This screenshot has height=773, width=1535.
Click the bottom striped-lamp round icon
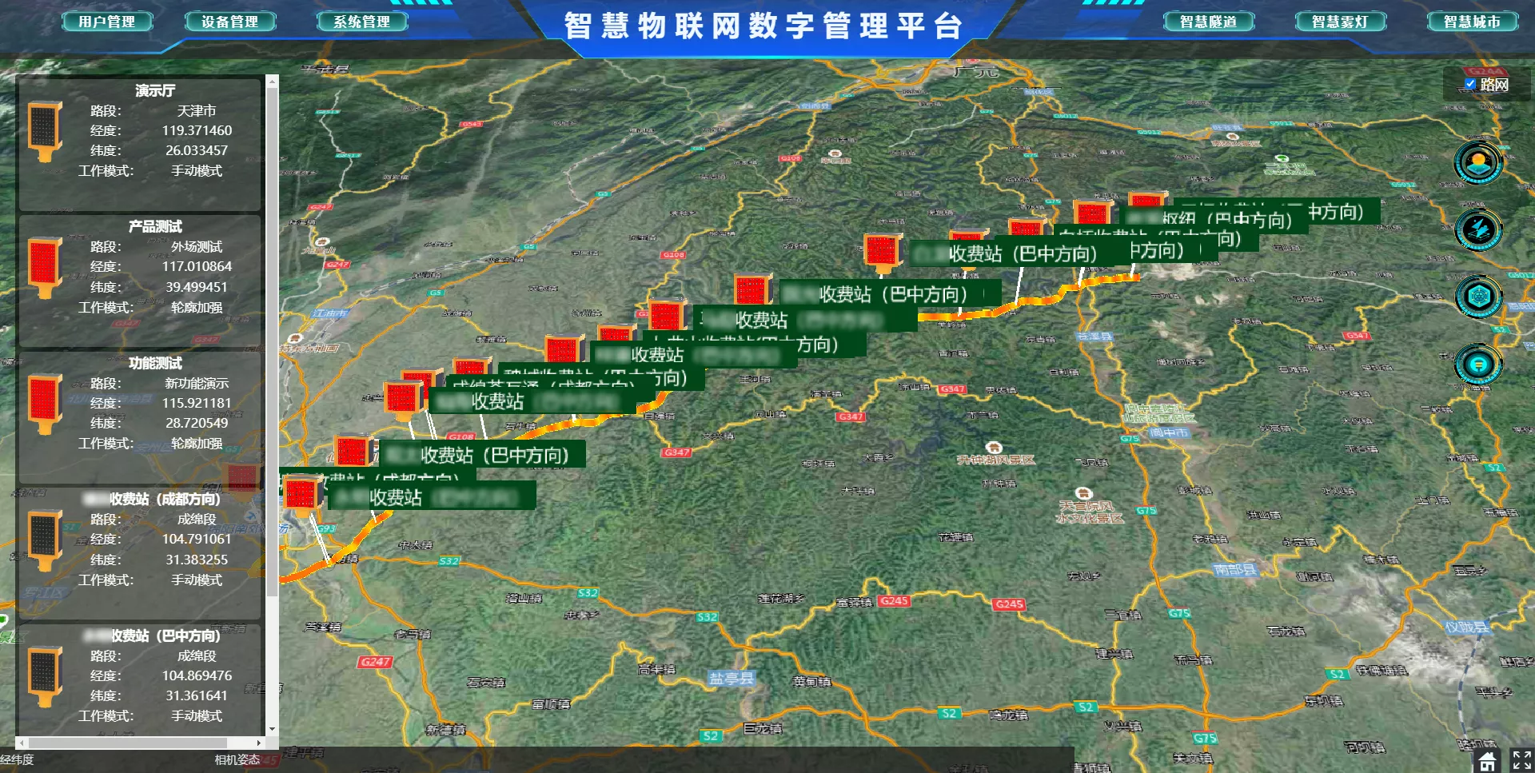pos(1477,365)
